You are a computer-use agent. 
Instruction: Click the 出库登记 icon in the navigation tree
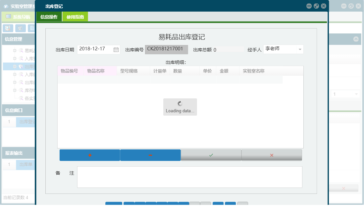(21, 66)
